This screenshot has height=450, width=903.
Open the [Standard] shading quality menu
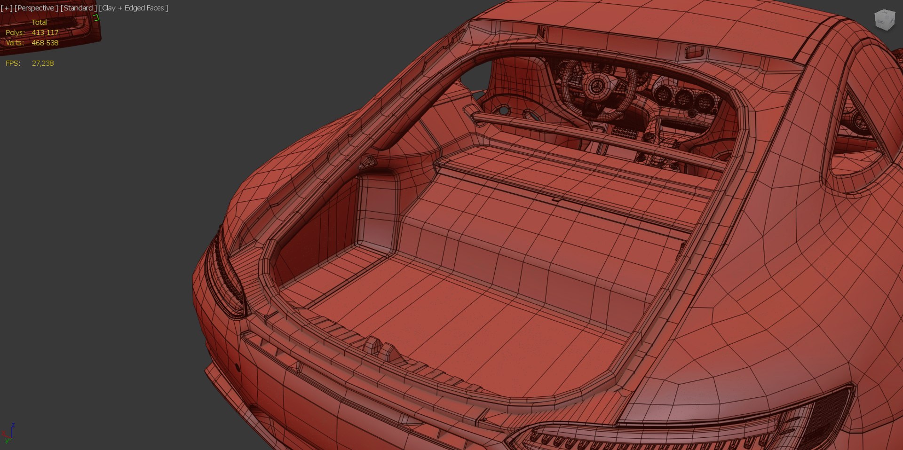click(79, 8)
